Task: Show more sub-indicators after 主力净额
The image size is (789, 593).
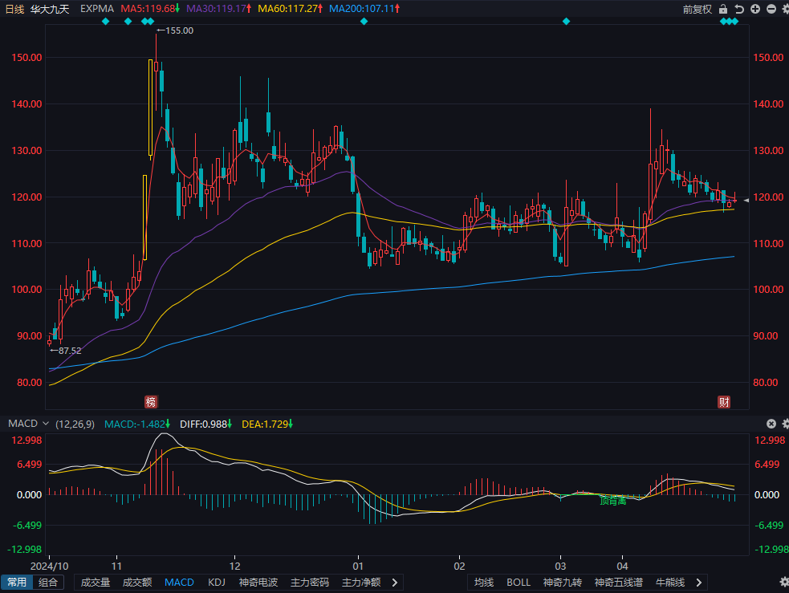Action: (x=395, y=582)
